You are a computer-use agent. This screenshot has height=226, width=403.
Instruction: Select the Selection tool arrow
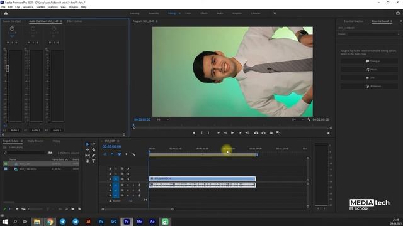88,144
